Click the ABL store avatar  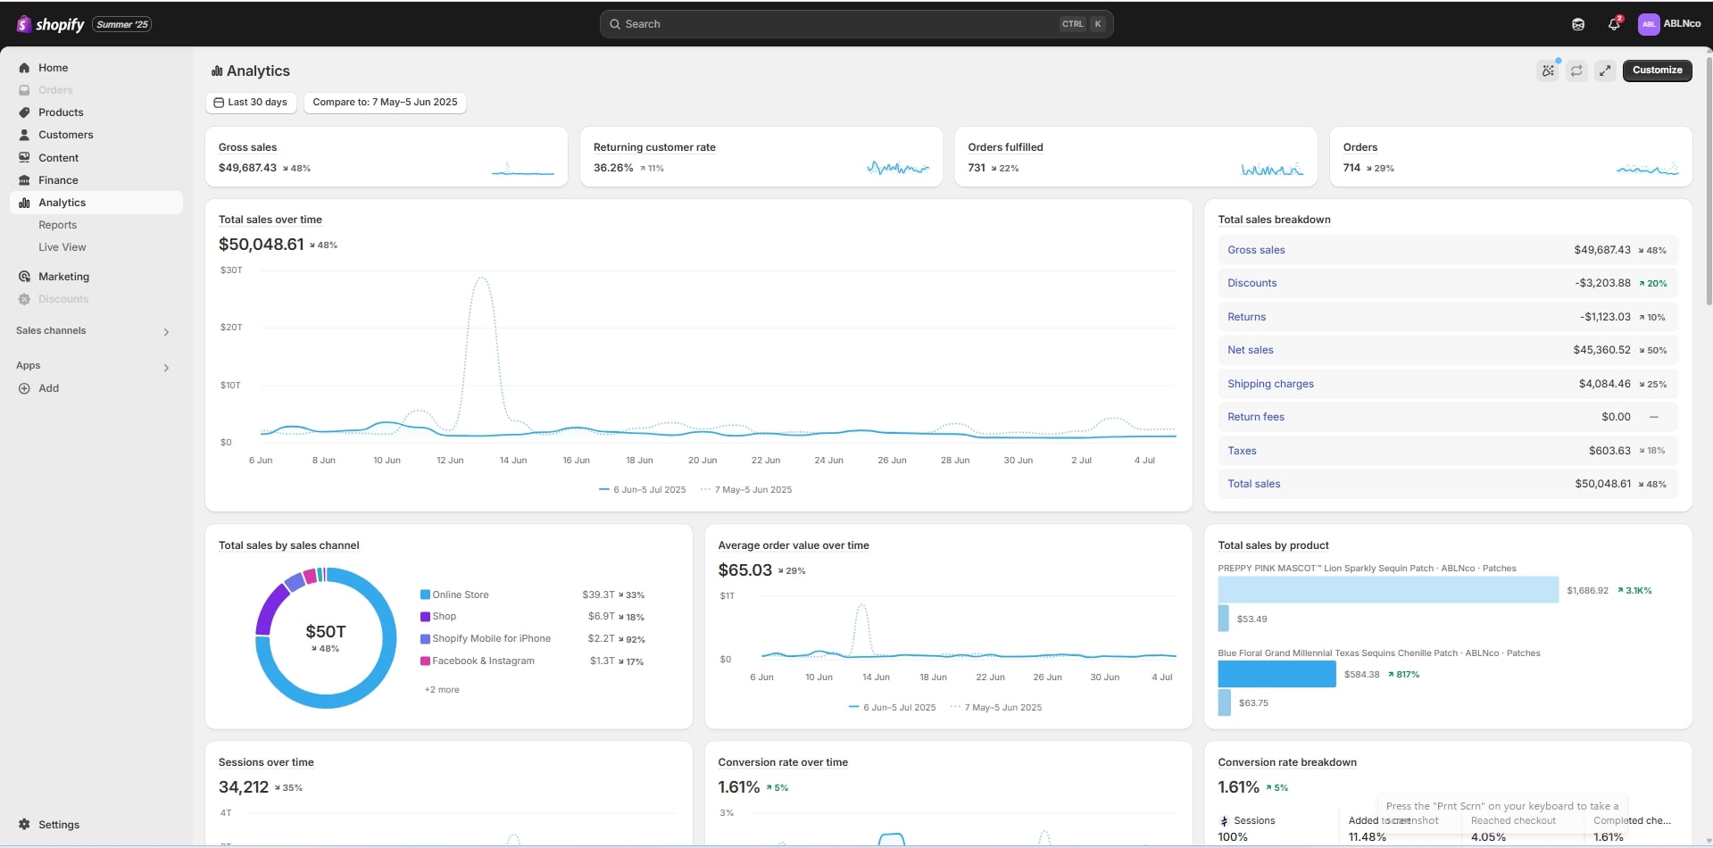pos(1648,24)
